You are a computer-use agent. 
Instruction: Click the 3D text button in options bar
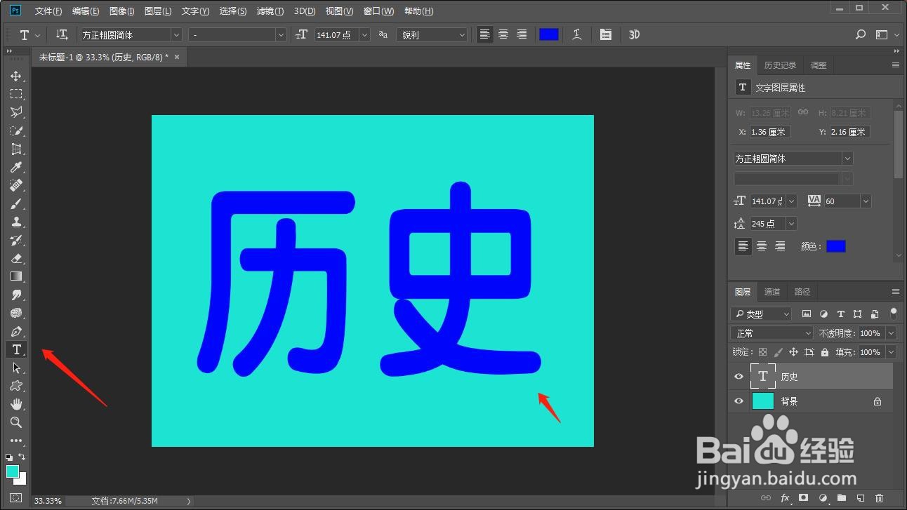634,34
